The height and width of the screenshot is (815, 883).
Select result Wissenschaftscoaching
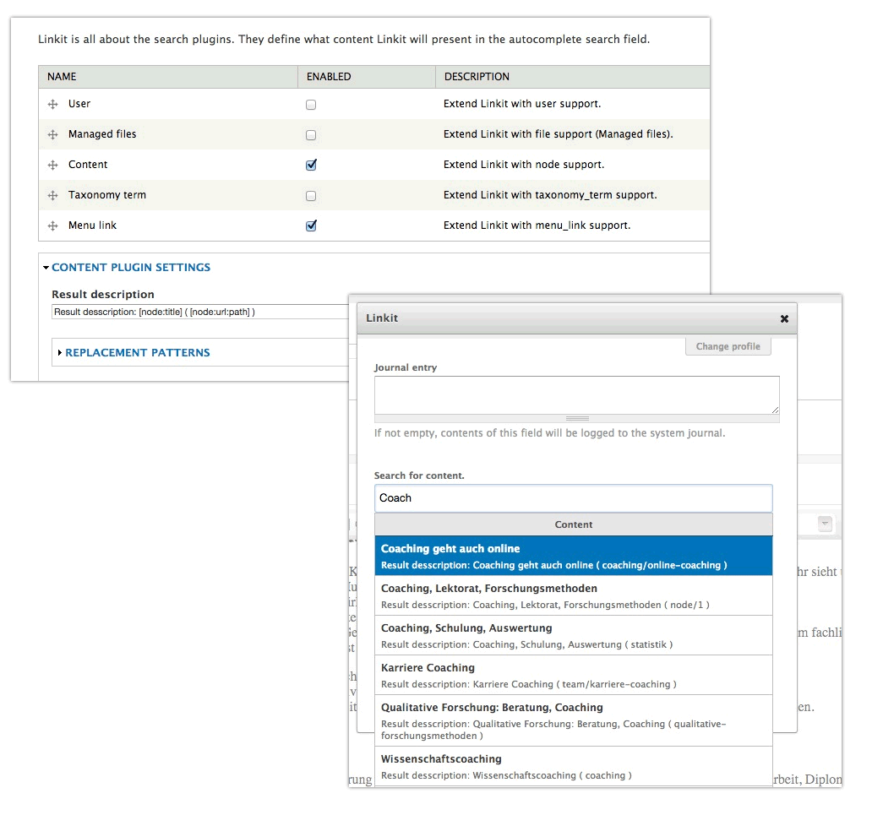click(573, 767)
